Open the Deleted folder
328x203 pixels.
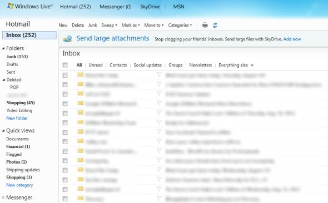[x=14, y=80]
